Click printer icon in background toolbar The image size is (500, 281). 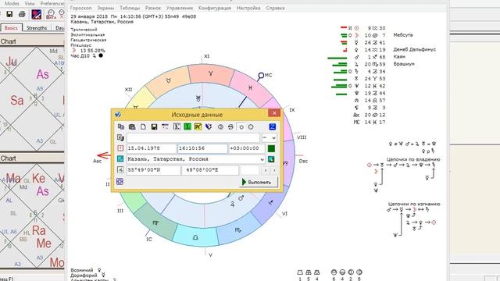tap(22, 14)
